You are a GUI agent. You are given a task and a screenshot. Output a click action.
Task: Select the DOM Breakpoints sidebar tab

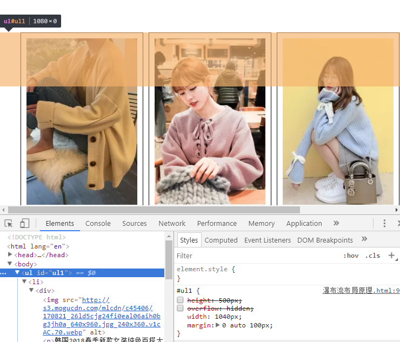[x=325, y=240]
